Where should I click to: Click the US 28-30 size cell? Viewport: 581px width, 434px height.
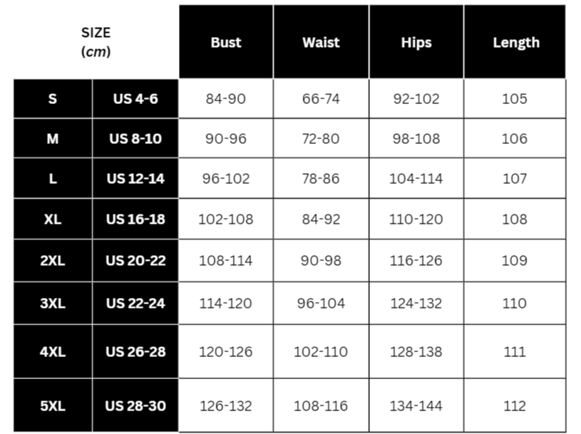[x=135, y=406]
